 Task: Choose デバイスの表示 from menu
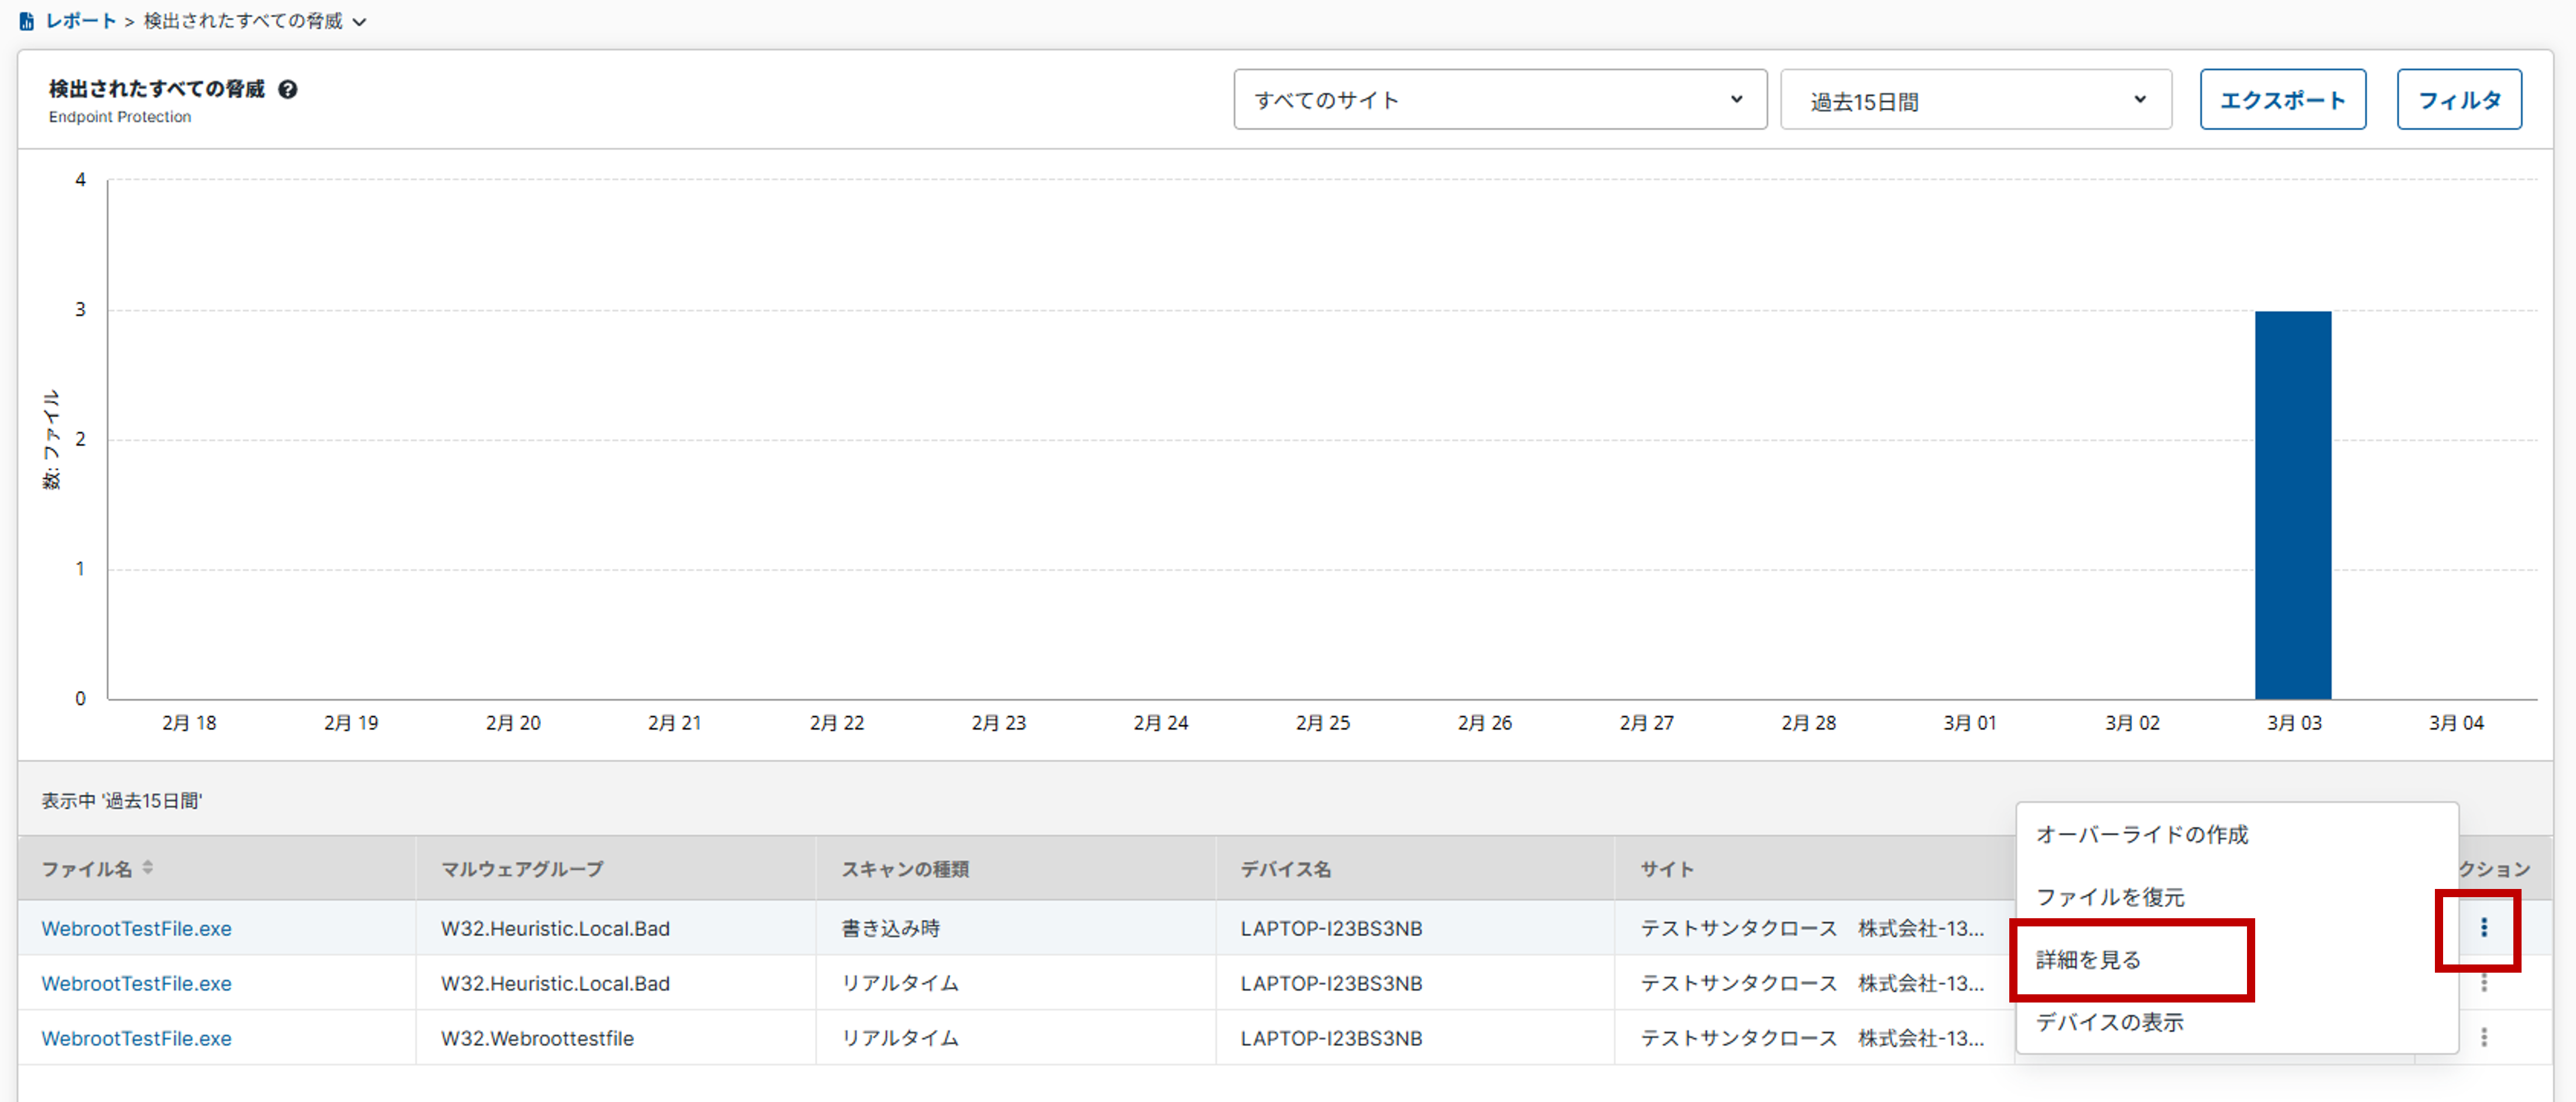point(2109,1022)
